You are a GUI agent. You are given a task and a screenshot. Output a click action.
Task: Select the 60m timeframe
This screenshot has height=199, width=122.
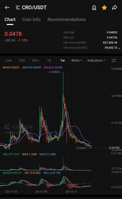[35, 60]
